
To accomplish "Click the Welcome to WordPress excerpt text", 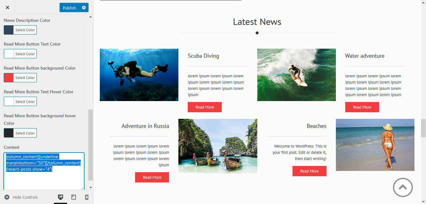I will (x=299, y=152).
